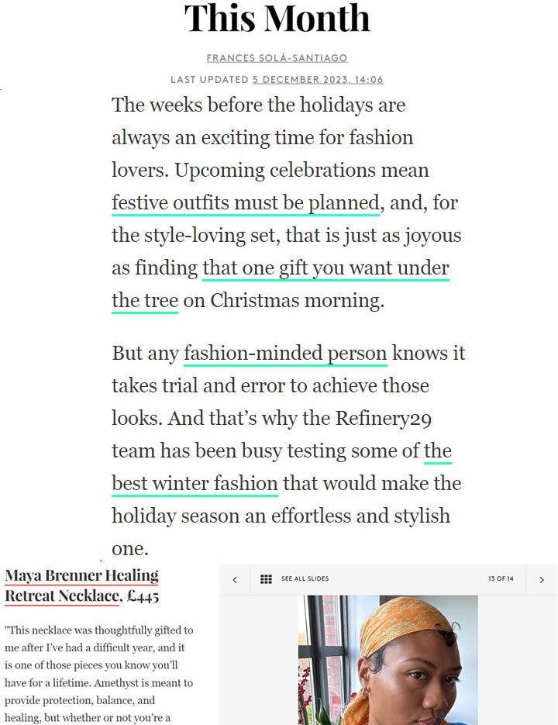
Task: Advance to the next slide arrow
Action: [541, 579]
